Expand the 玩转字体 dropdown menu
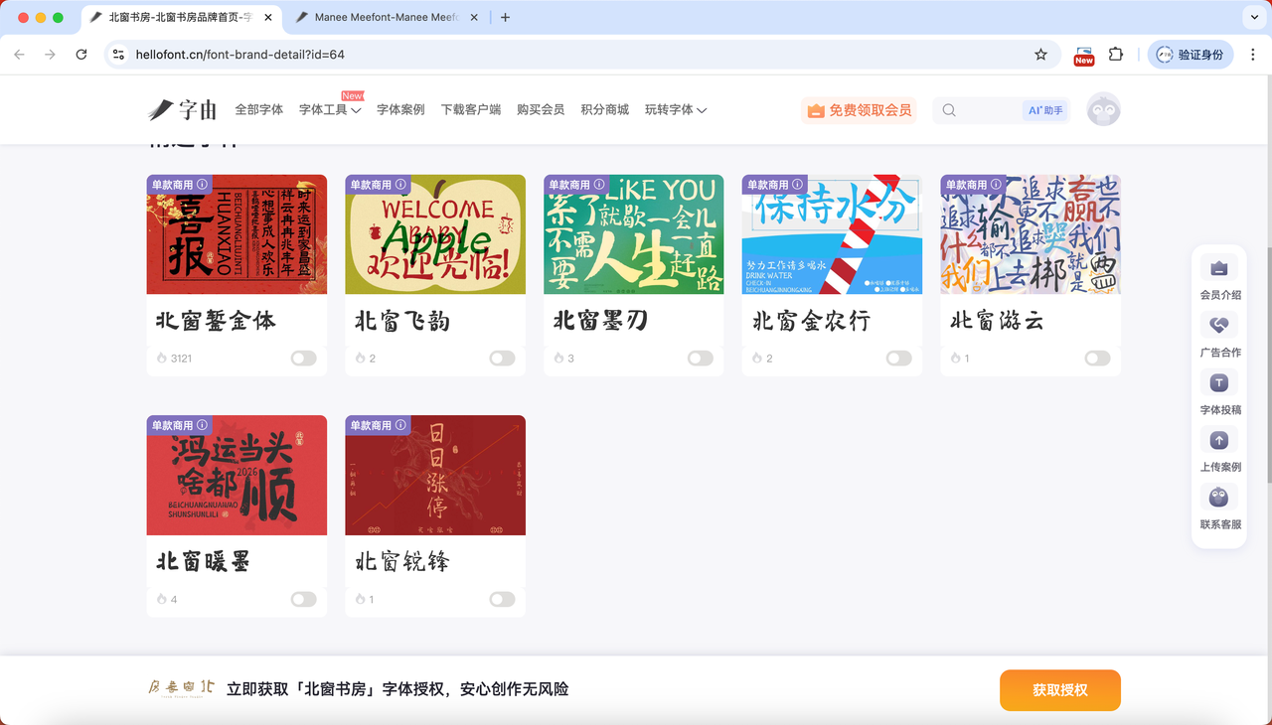Viewport: 1272px width, 725px height. coord(675,110)
